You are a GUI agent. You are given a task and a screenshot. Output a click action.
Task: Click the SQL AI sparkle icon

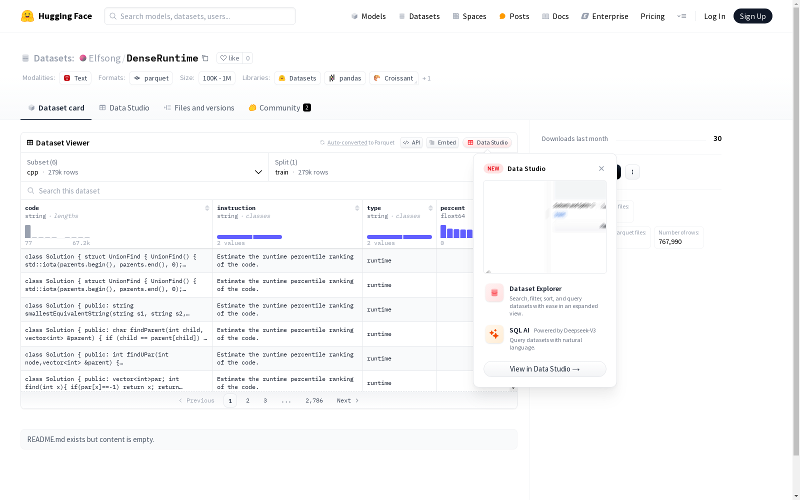point(494,334)
